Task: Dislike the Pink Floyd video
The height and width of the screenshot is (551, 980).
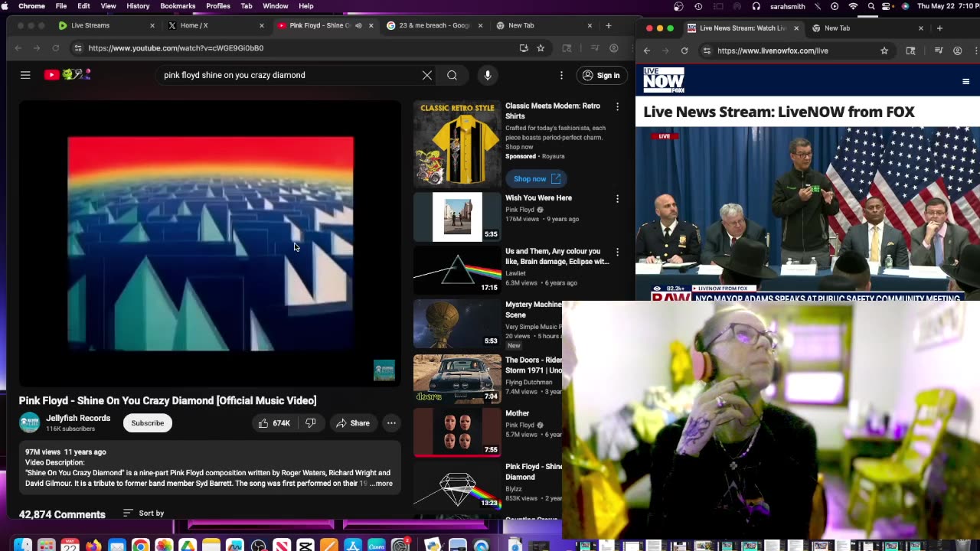Action: click(311, 422)
